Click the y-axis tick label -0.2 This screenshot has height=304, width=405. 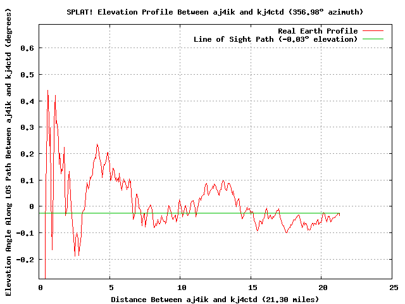tap(25, 260)
